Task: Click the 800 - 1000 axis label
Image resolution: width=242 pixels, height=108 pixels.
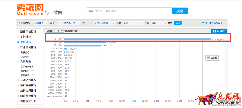Action: click(x=55, y=77)
